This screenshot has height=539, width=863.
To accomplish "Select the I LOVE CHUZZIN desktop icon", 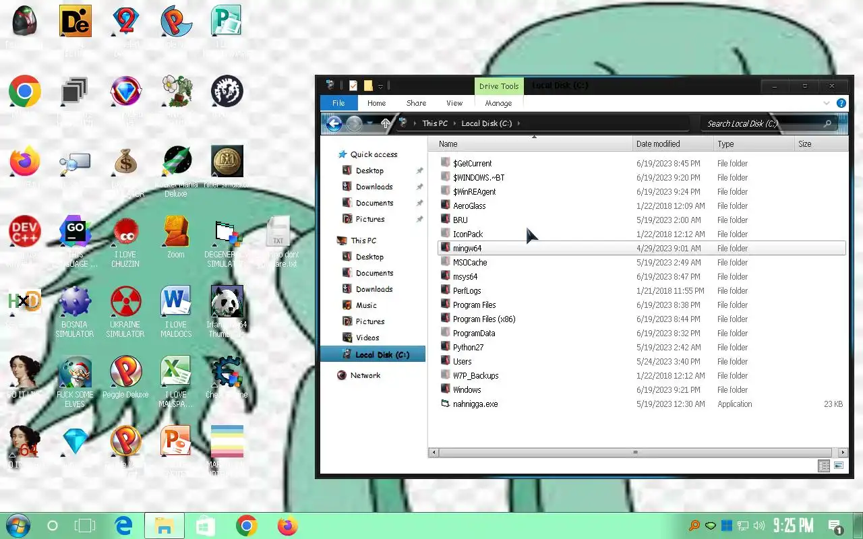I will click(x=125, y=232).
